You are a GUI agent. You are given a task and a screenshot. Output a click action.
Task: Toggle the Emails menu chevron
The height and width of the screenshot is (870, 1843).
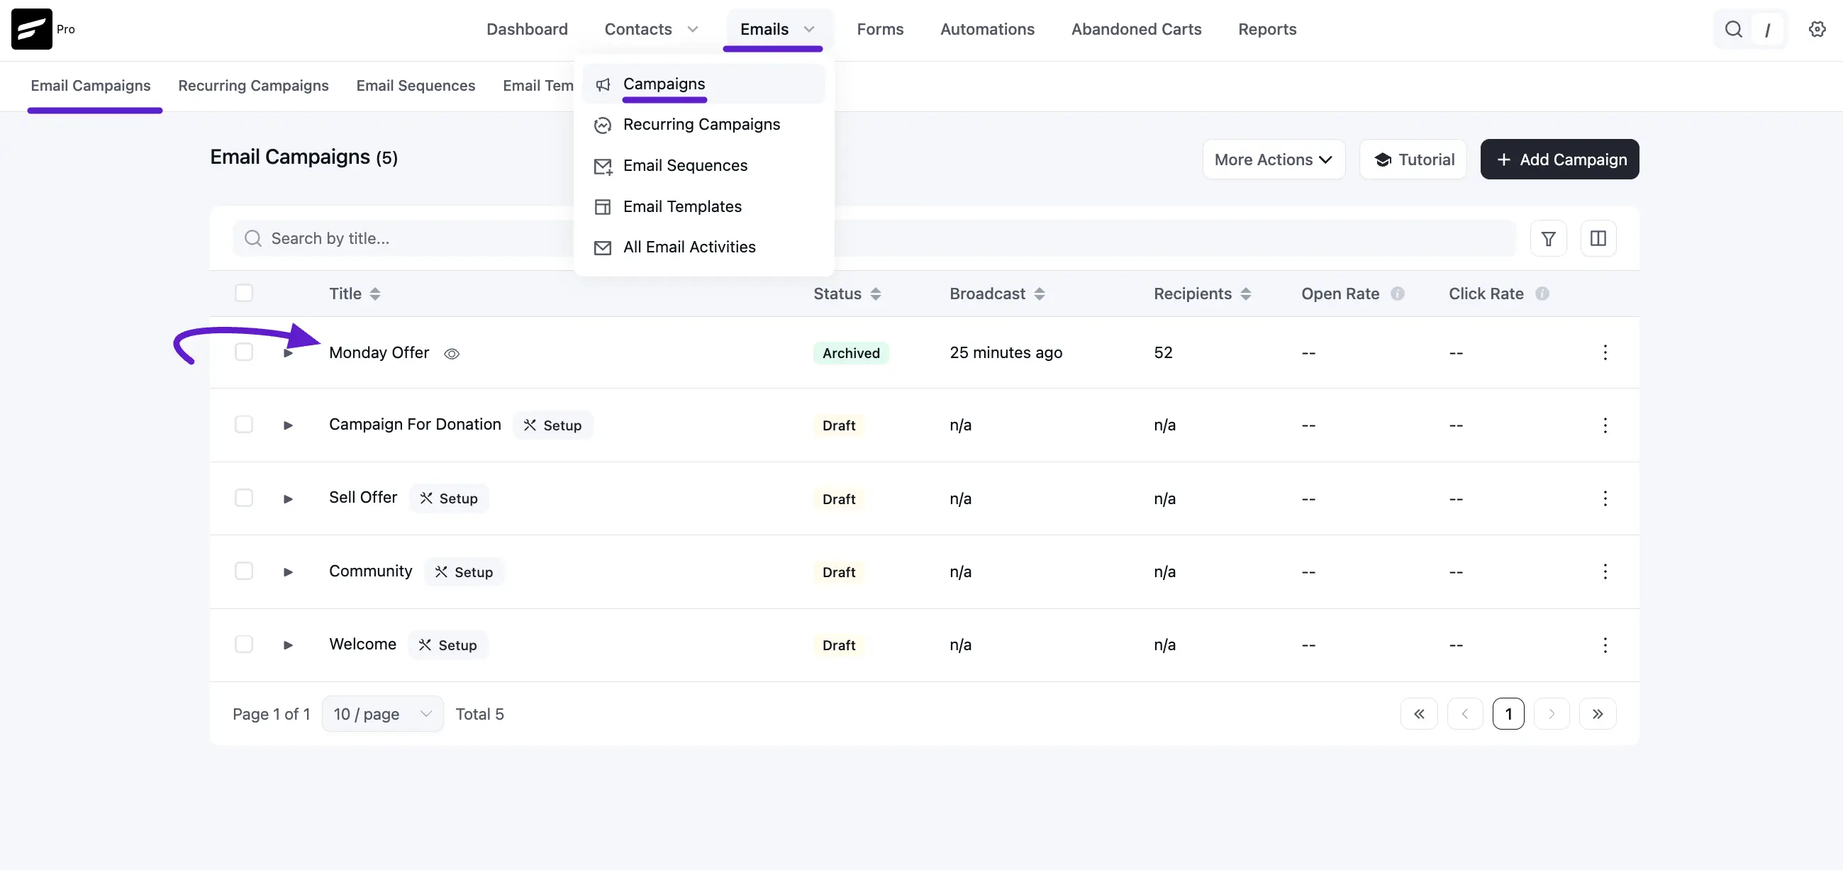[808, 29]
